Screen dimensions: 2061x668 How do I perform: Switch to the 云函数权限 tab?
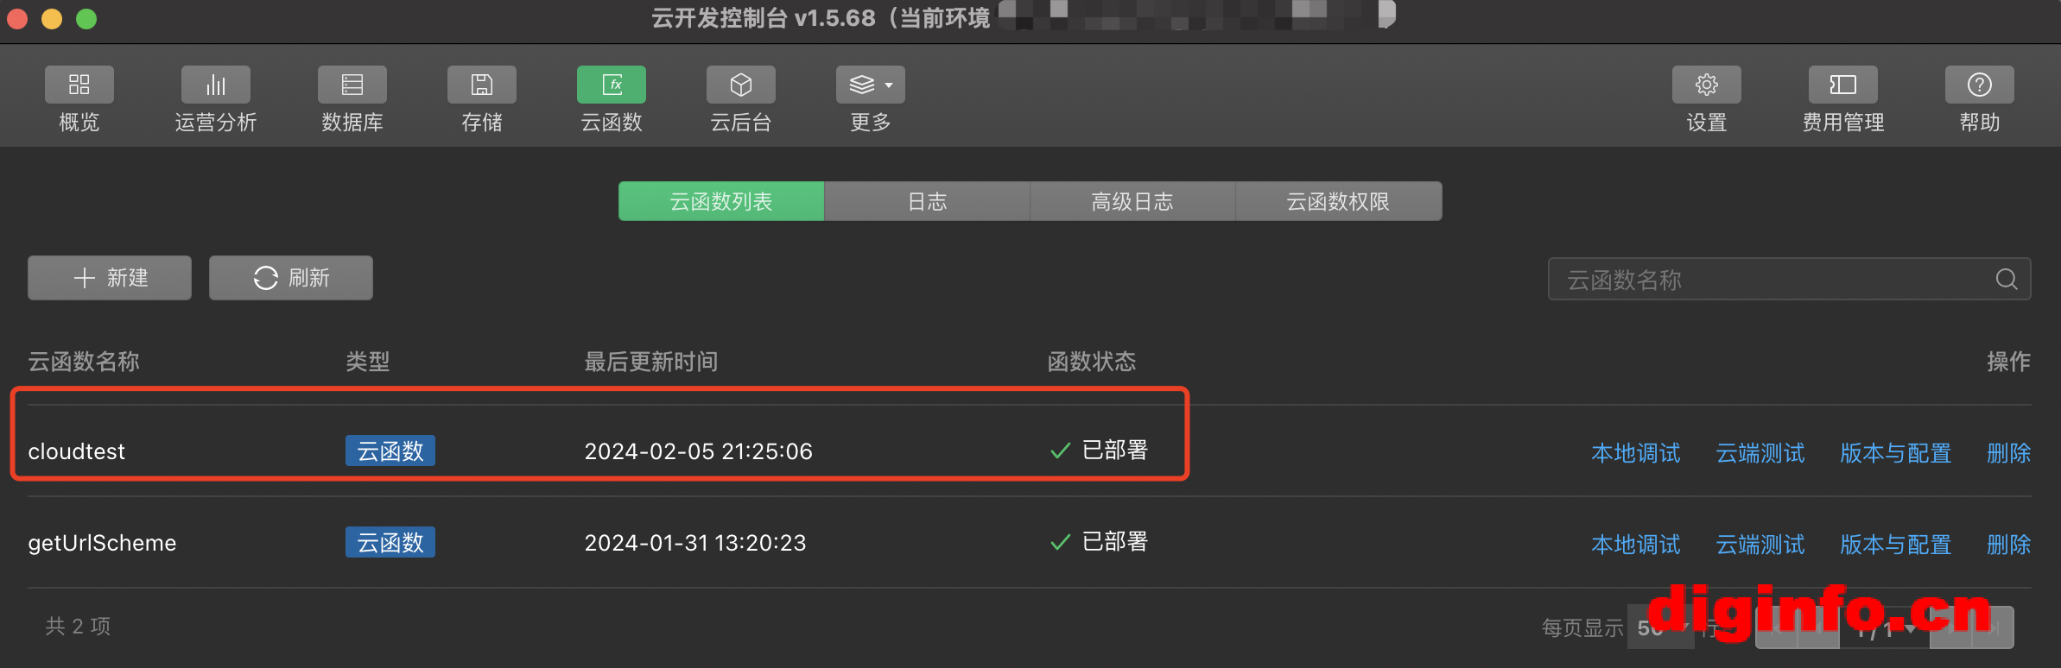click(1338, 201)
